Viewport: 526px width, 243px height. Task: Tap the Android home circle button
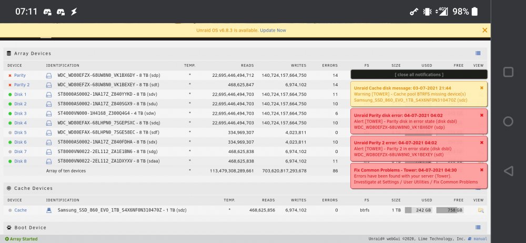(508, 121)
